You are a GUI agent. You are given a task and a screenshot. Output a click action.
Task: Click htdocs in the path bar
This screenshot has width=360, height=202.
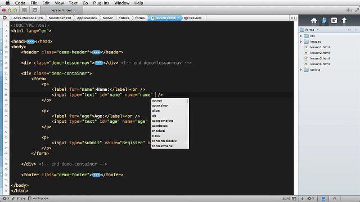(x=124, y=18)
